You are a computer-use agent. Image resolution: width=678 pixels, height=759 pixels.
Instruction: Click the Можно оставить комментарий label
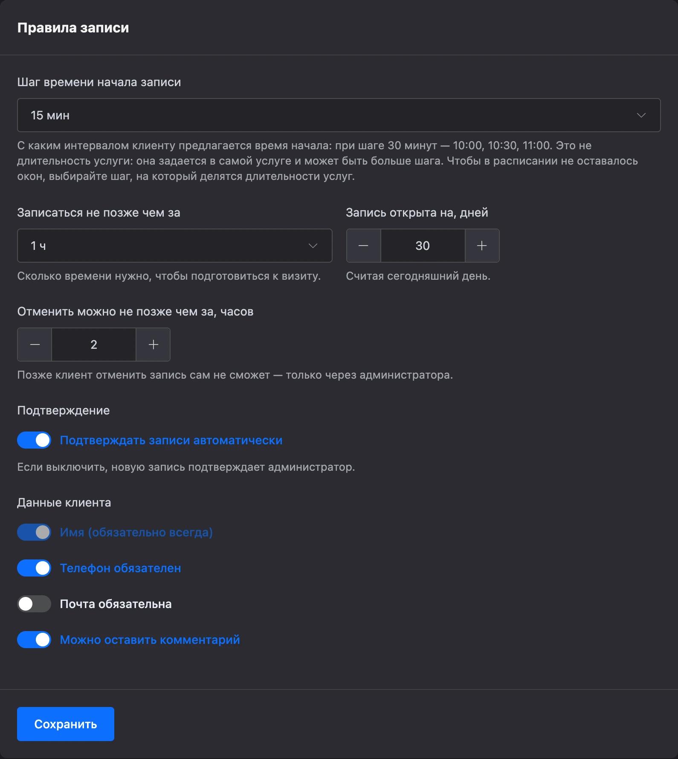(150, 640)
